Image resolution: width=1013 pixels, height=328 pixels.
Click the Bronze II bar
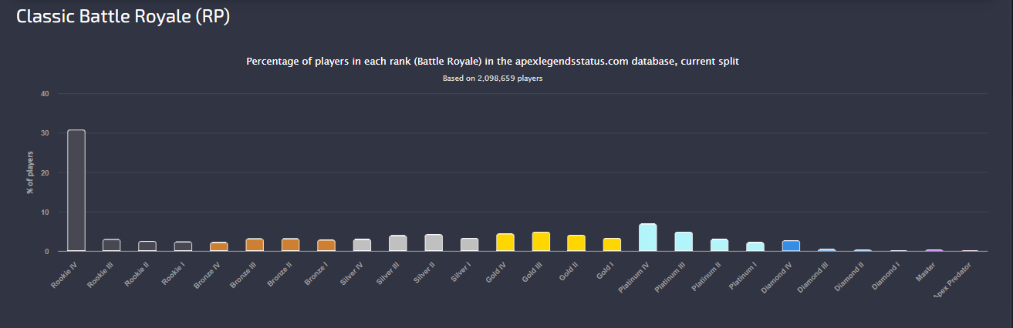[291, 245]
